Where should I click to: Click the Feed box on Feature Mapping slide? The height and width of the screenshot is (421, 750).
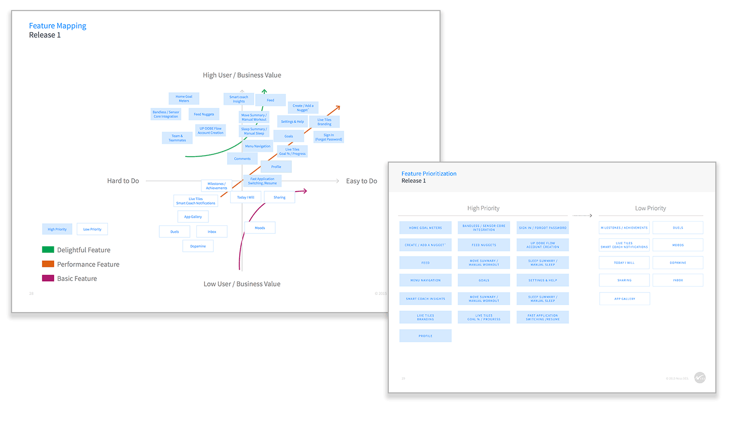(270, 100)
